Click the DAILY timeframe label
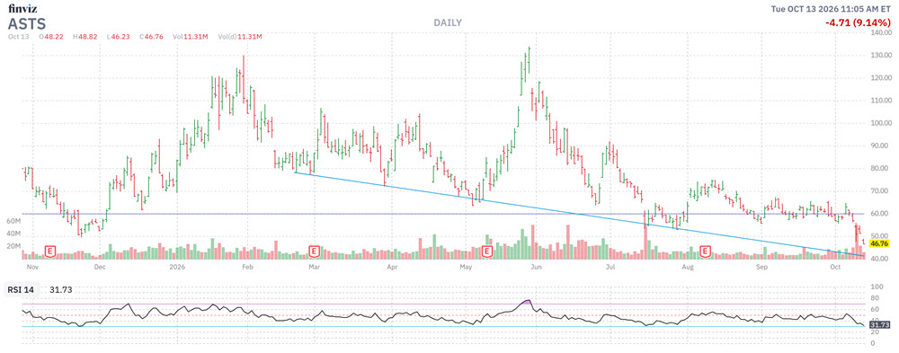This screenshot has width=899, height=353. [x=447, y=23]
